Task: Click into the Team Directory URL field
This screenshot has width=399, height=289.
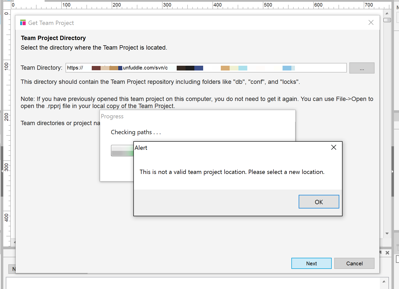Action: pos(206,68)
